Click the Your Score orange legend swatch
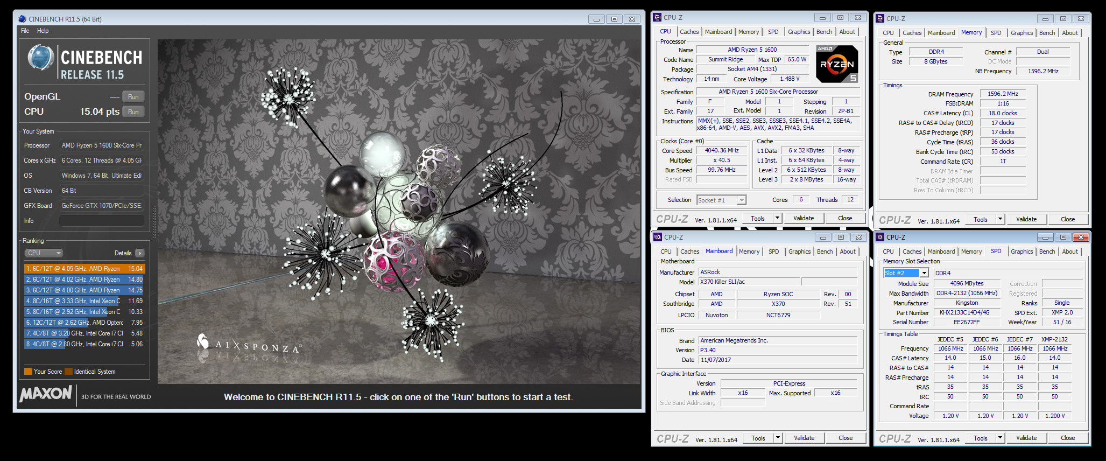1106x461 pixels. click(x=28, y=372)
